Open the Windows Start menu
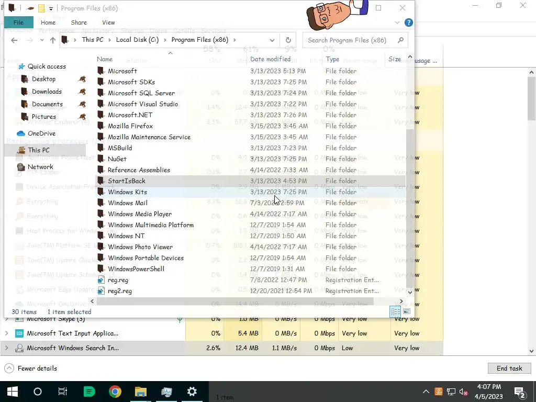 click(13, 392)
